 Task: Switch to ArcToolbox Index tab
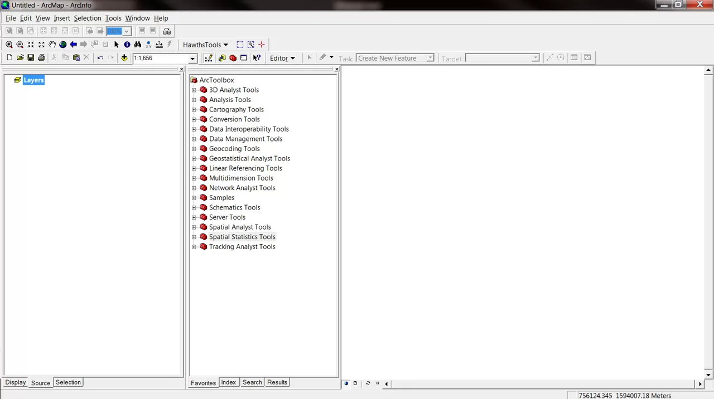click(x=229, y=382)
